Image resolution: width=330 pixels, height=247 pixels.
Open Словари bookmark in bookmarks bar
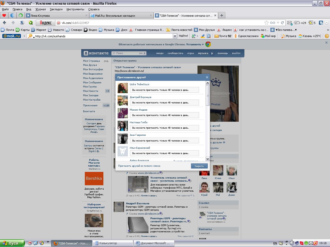[74, 30]
